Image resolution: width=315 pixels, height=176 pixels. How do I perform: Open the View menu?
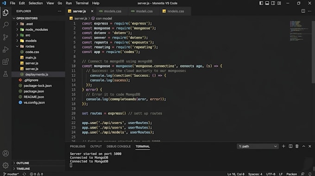point(50,3)
